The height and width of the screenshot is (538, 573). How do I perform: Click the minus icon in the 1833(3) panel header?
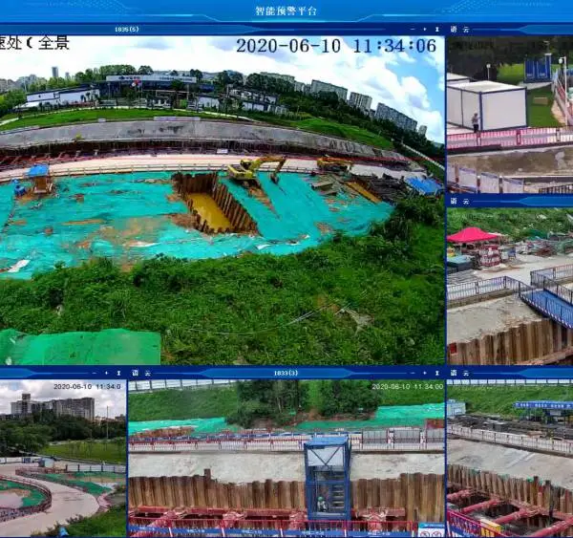(413, 373)
